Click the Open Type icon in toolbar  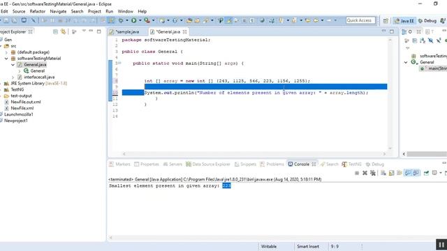(189, 20)
